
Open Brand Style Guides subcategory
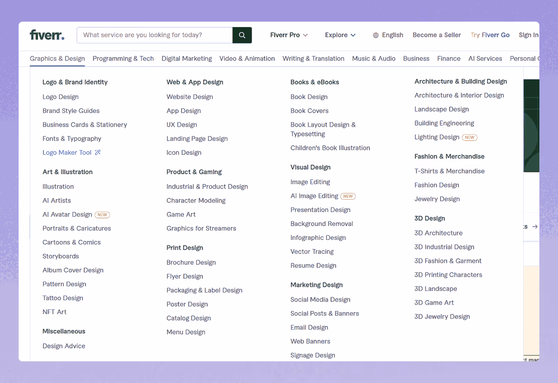71,111
